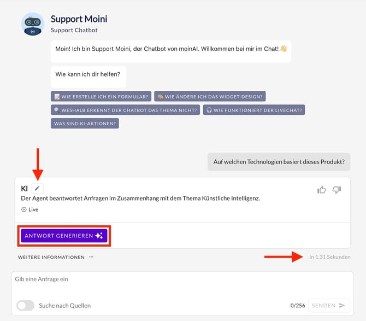Choose 'Wie ändere ich das Widget-Design?' suggestion
This screenshot has width=366, height=321.
210,96
